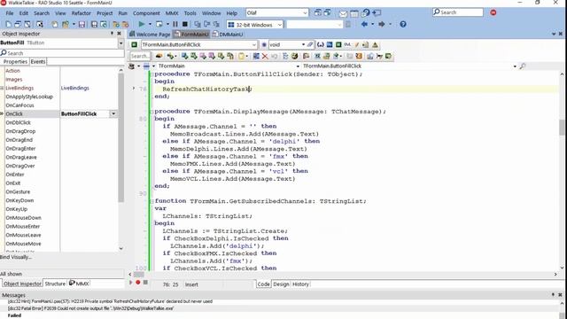Open the TFormMain.ButtonFillClick navigation dropdown on right

[x=515, y=66]
